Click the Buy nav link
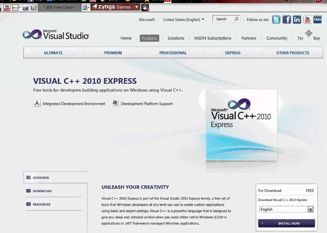Image resolution: width=327 pixels, height=233 pixels. point(317,38)
